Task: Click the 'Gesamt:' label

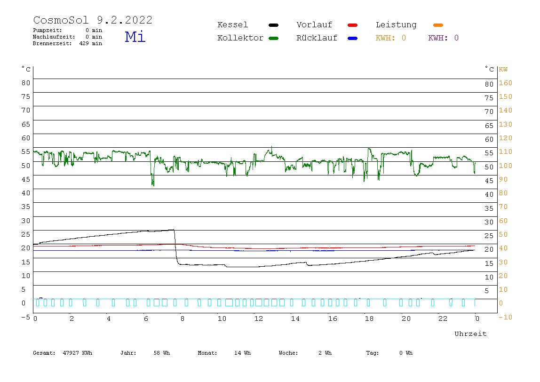Action: tap(44, 353)
